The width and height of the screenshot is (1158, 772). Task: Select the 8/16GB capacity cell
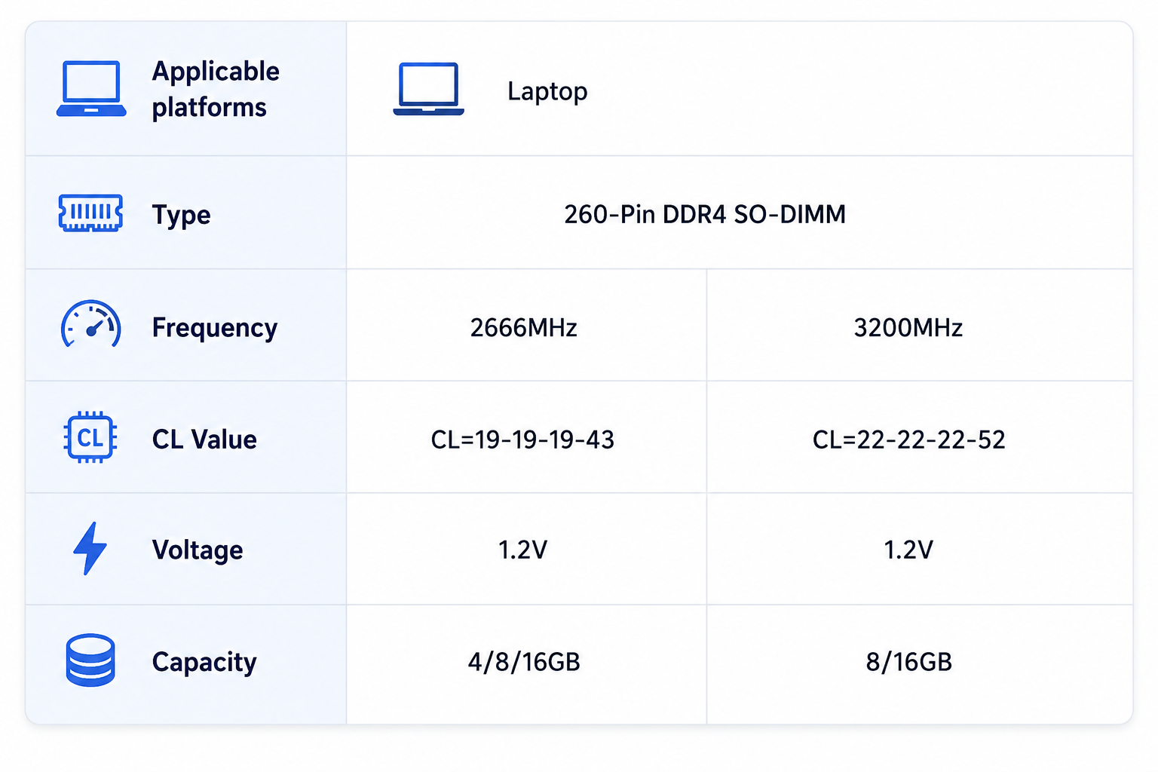[x=909, y=662]
